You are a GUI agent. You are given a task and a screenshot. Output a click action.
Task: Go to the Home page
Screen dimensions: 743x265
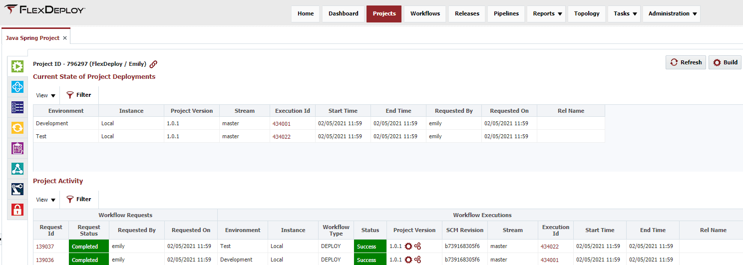[306, 14]
